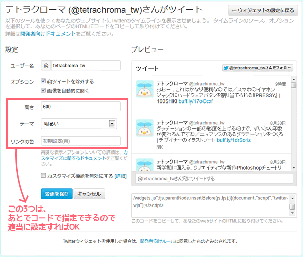
Task: Enable the disable customization features checkbox
Action: coord(43,175)
